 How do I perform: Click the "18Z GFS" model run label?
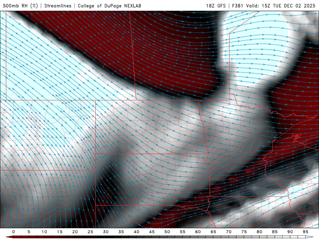point(216,6)
